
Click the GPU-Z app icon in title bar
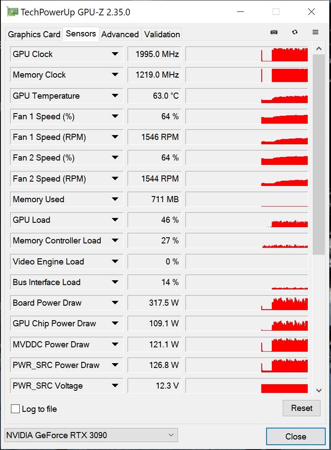12,12
